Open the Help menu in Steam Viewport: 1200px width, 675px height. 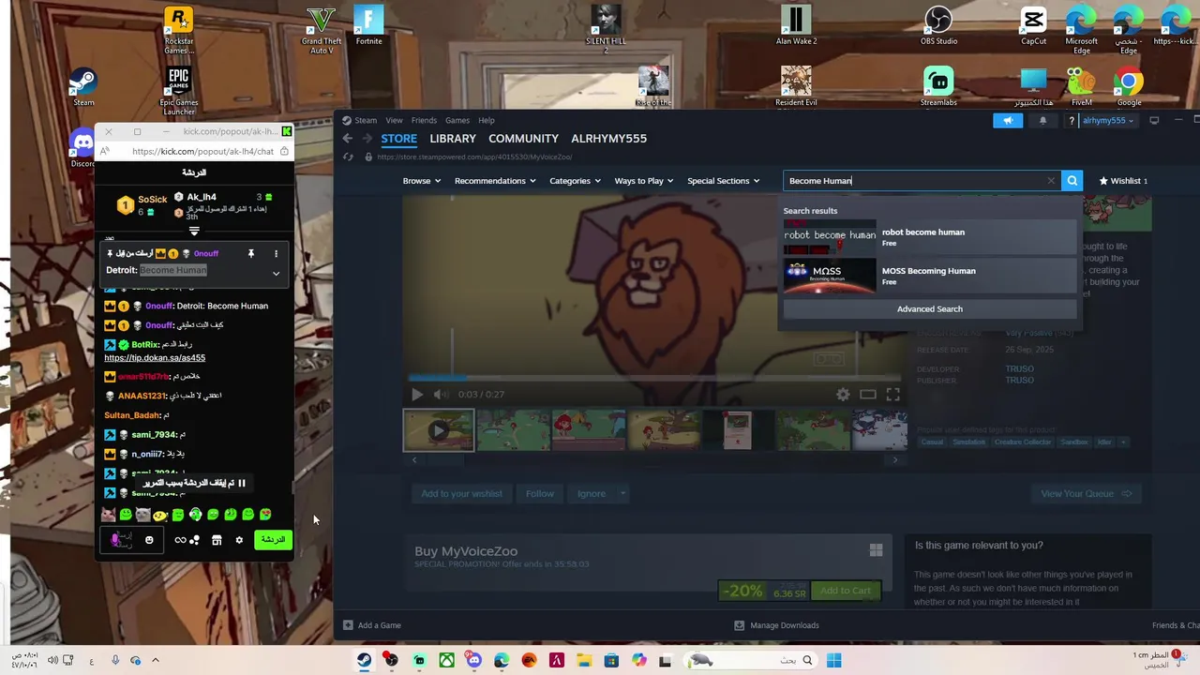[486, 120]
